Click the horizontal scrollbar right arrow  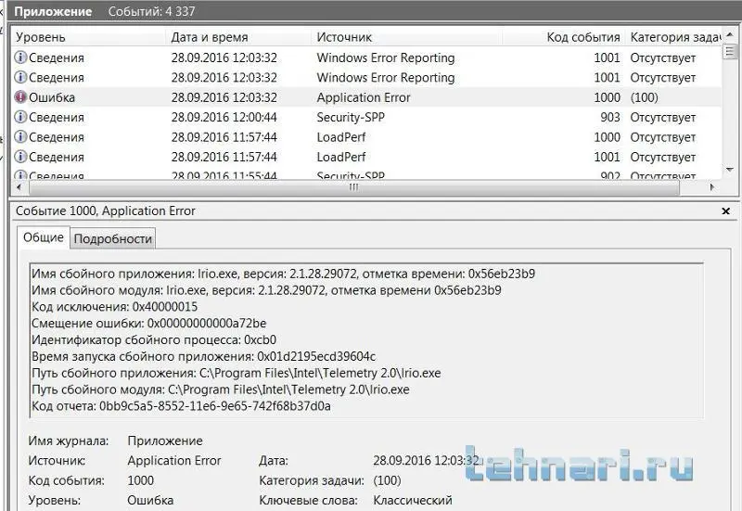click(712, 187)
